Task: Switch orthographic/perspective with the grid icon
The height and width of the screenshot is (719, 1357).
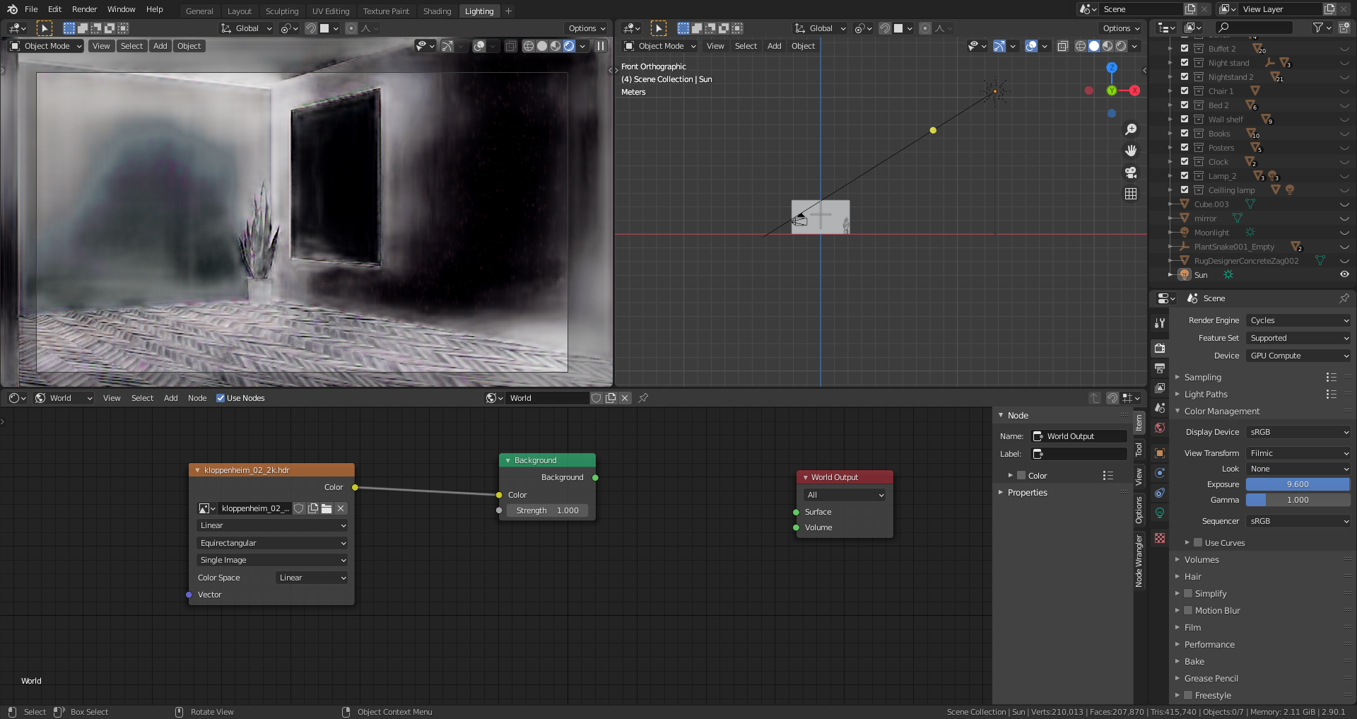Action: click(x=1131, y=194)
